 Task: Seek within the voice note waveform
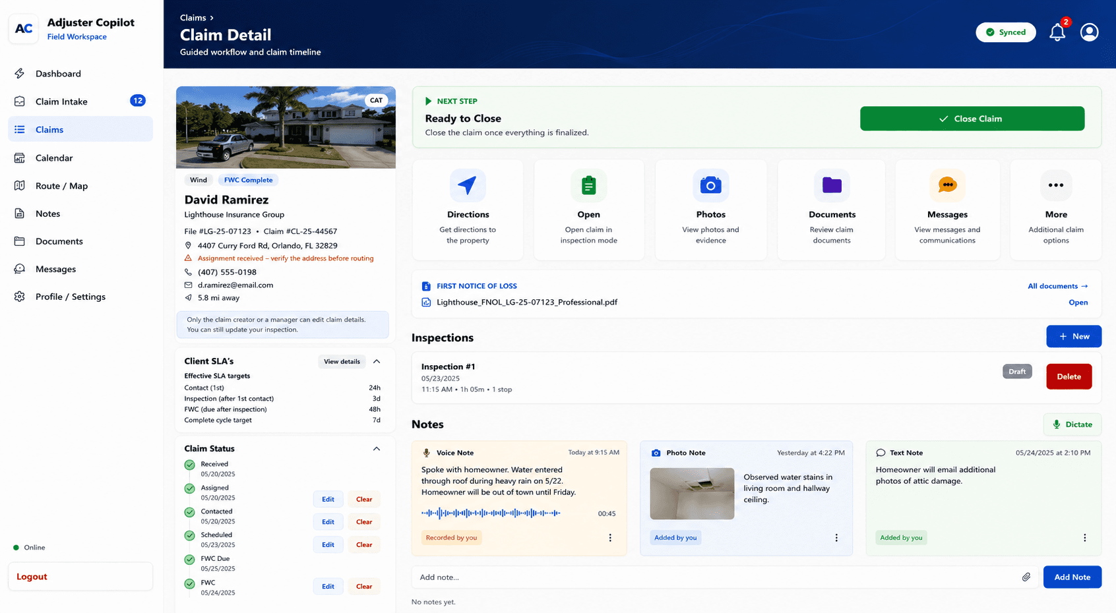(x=491, y=513)
